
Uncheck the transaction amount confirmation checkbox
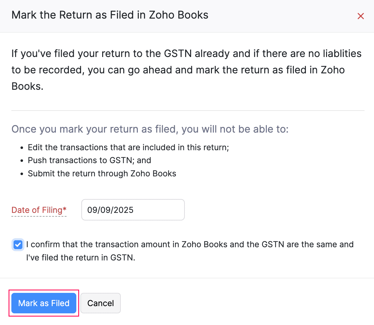click(18, 245)
